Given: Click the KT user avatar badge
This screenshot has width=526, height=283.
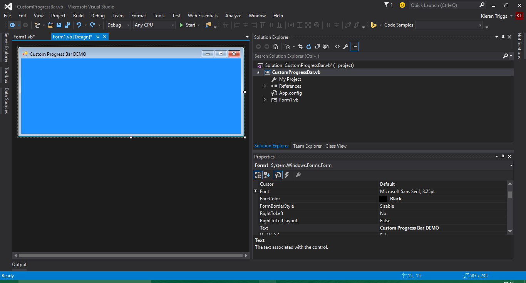Looking at the screenshot, I should [519, 16].
